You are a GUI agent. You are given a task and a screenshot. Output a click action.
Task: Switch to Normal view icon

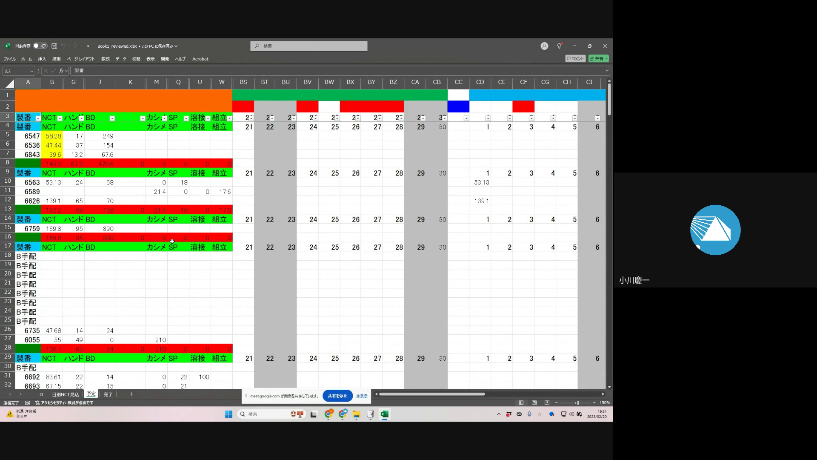521,403
